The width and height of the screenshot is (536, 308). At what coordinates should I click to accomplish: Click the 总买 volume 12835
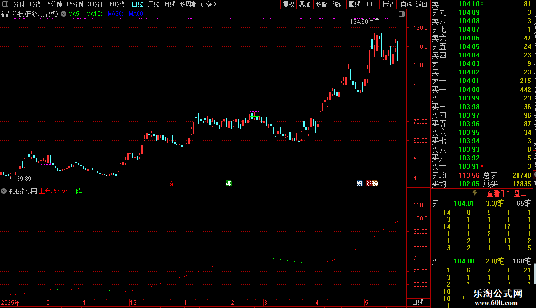point(522,184)
